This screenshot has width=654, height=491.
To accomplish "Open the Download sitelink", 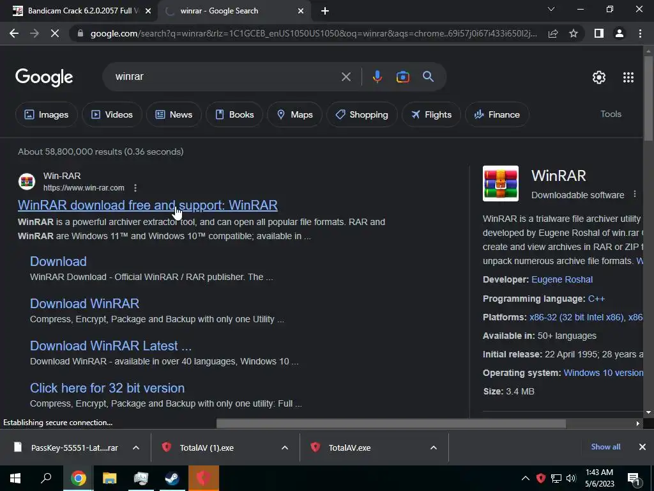I will [x=58, y=261].
